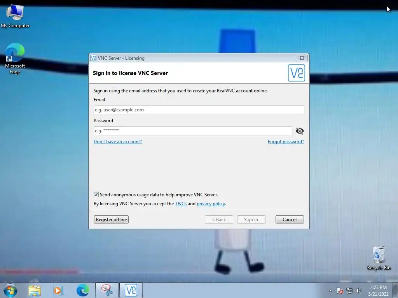Click the Register offline button
This screenshot has height=298, width=398.
click(111, 220)
